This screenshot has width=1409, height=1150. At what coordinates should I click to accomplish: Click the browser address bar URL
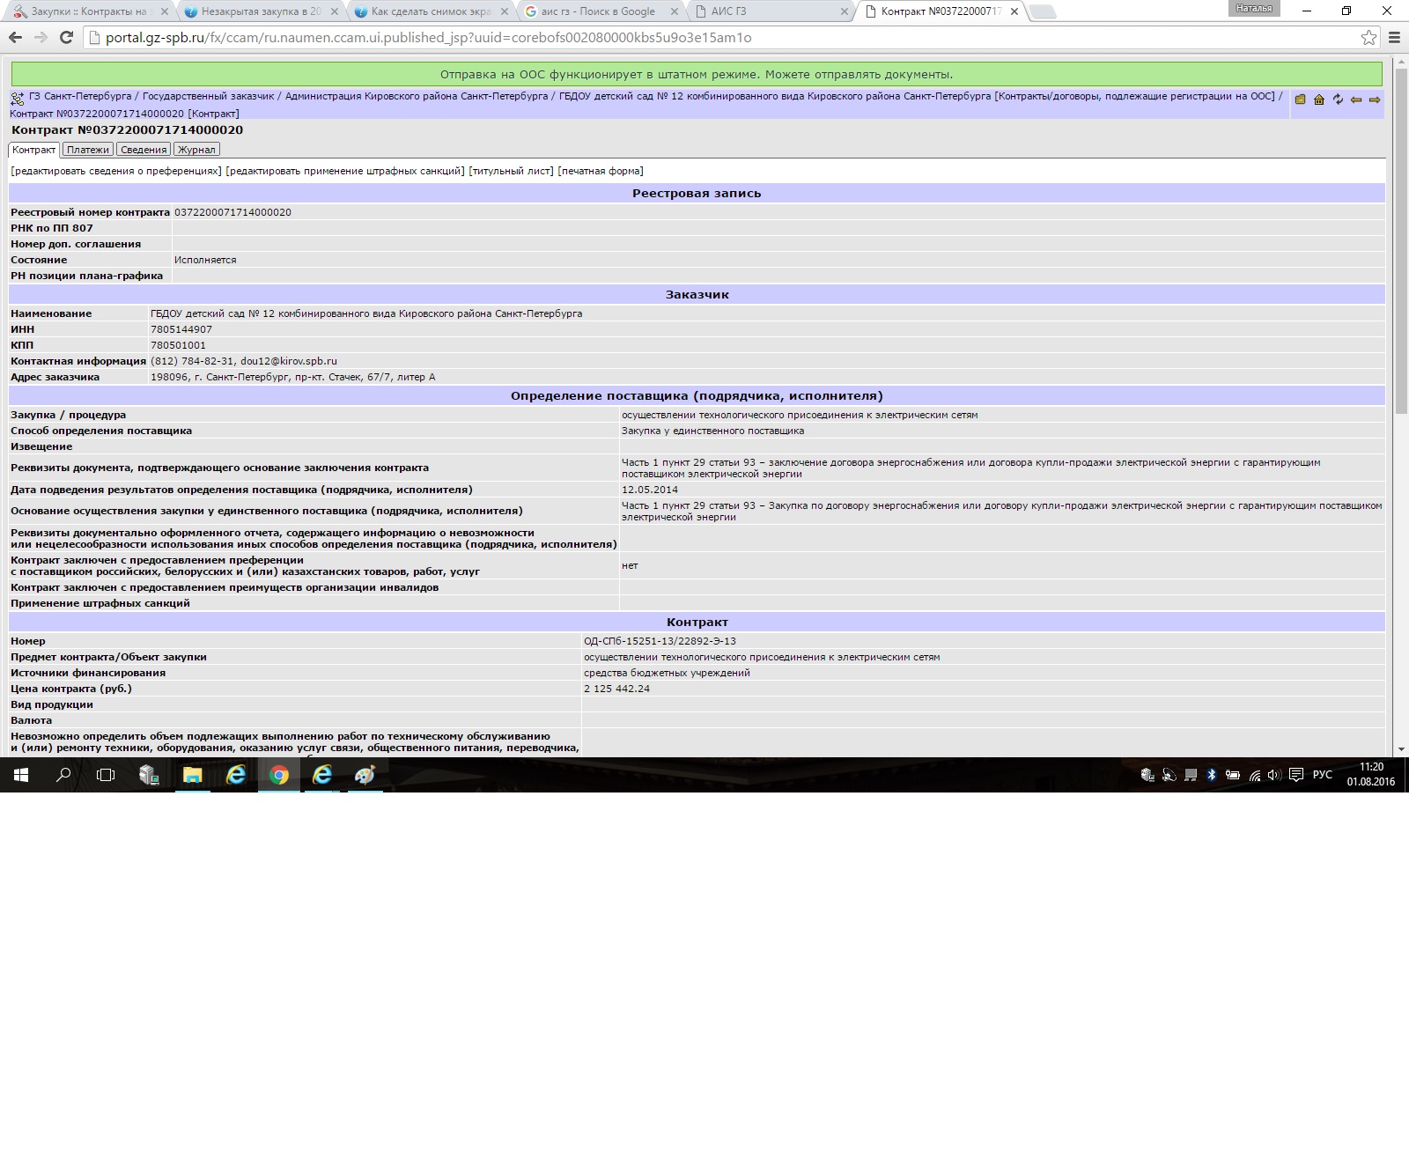(x=428, y=38)
